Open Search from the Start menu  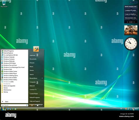[32, 74]
